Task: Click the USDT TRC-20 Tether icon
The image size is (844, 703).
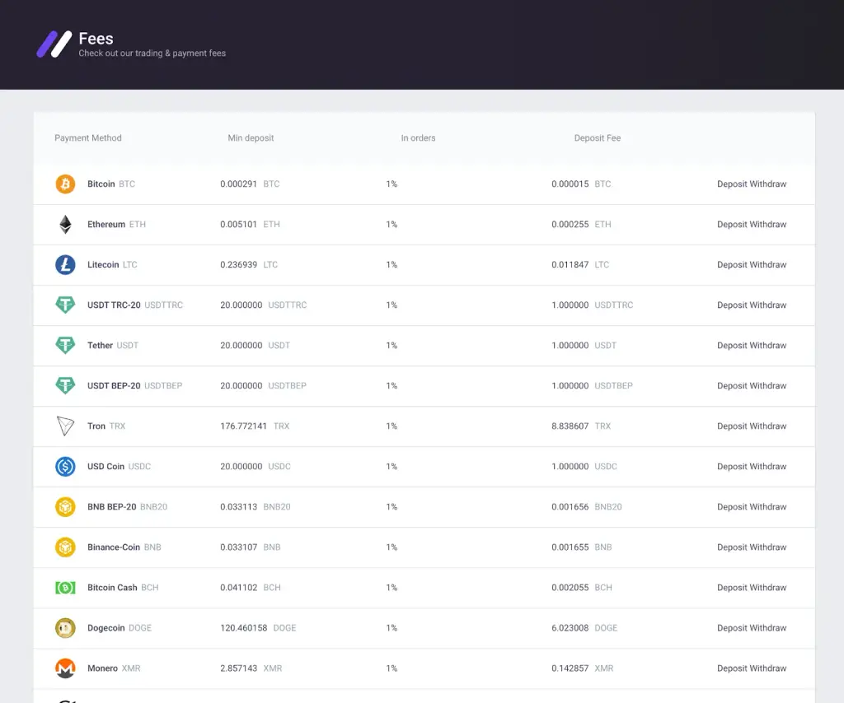Action: [65, 305]
